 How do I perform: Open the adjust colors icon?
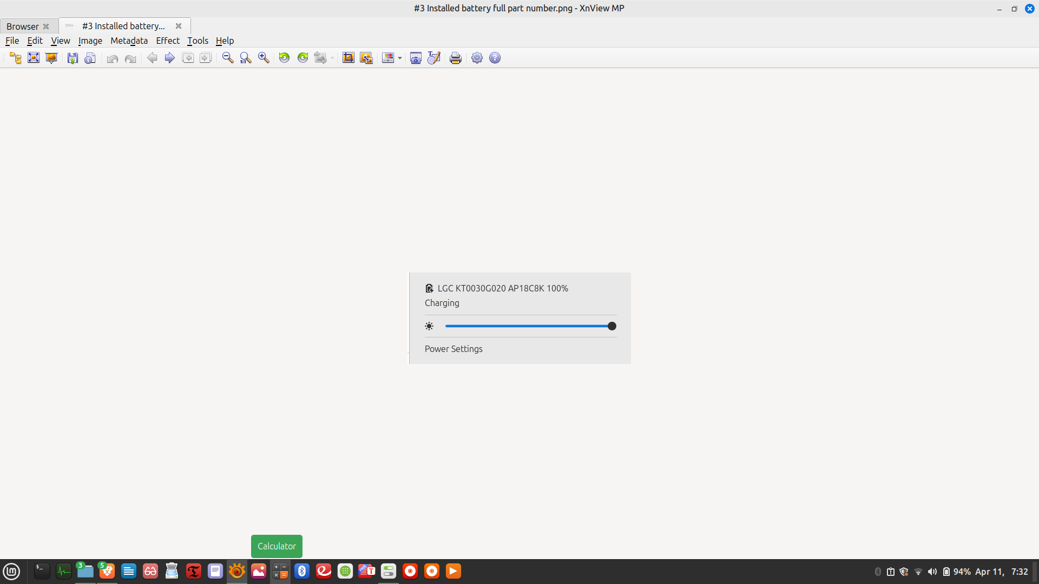(x=388, y=58)
